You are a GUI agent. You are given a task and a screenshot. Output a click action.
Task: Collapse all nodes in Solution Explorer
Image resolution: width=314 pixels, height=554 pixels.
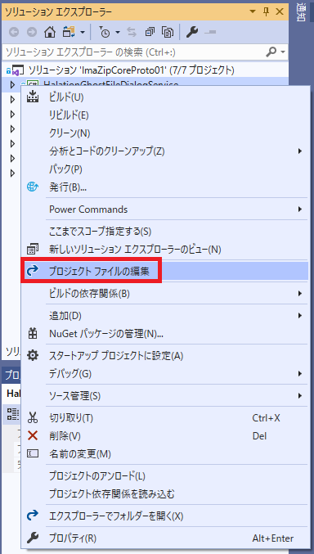click(x=150, y=32)
